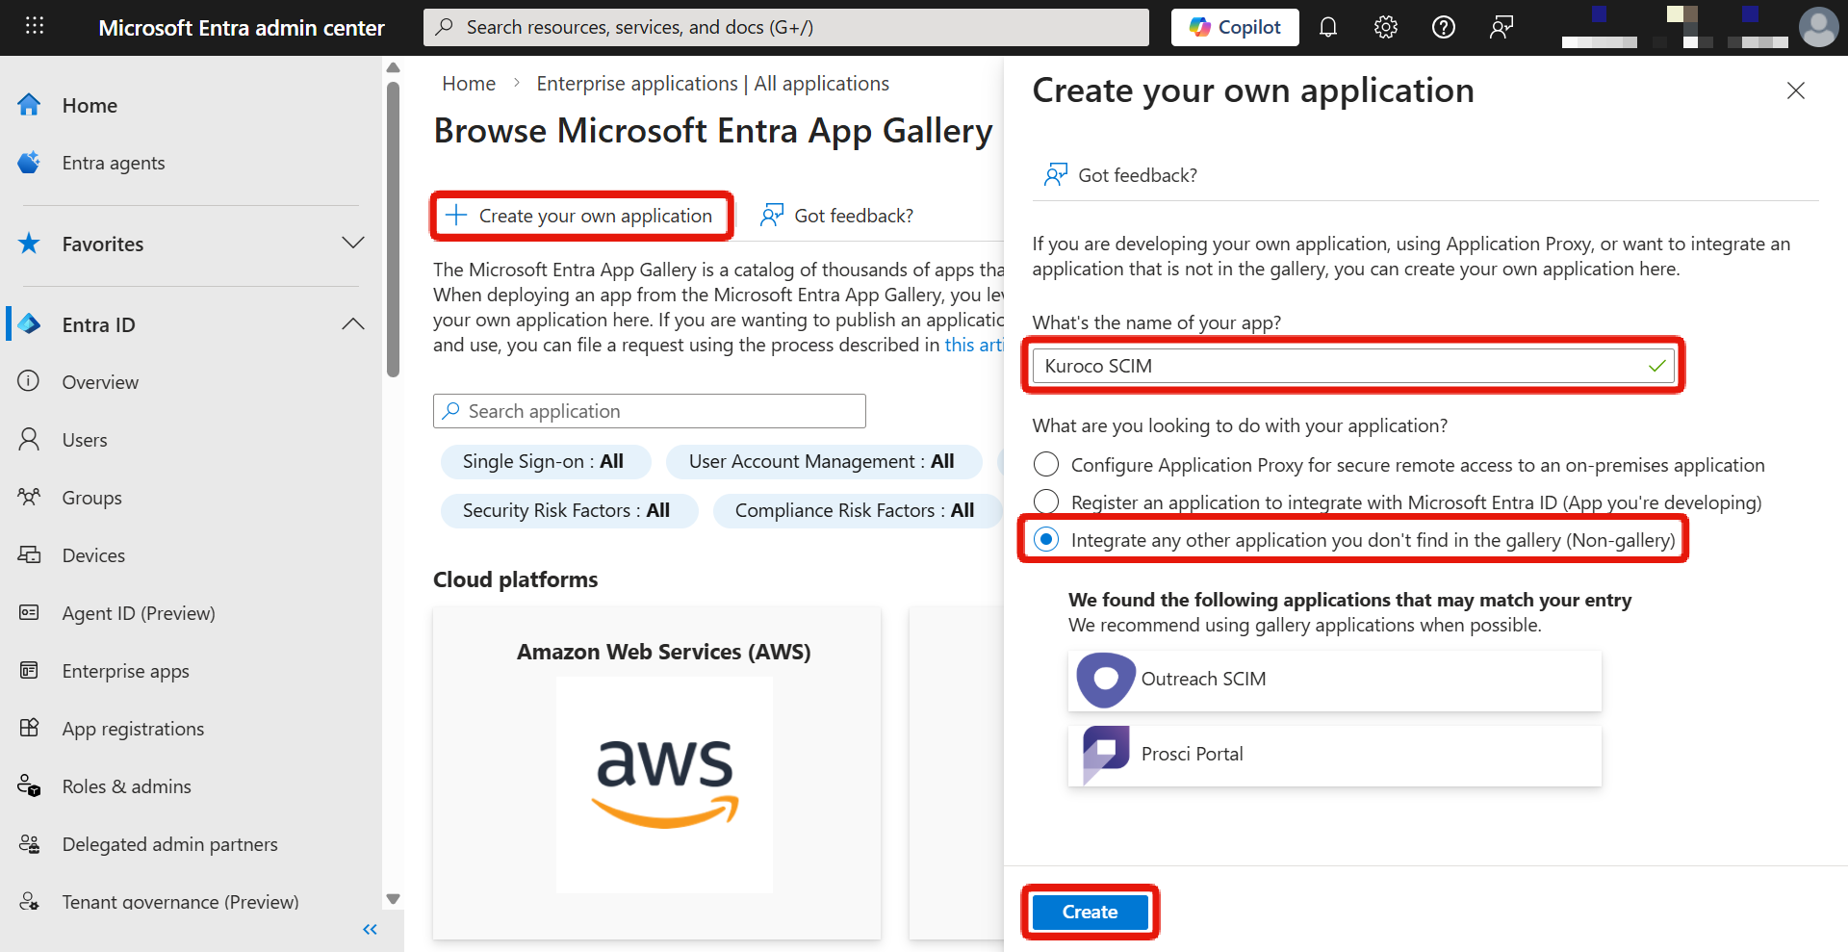The height and width of the screenshot is (952, 1848).
Task: Select the Non-gallery integration radio option
Action: pos(1046,540)
